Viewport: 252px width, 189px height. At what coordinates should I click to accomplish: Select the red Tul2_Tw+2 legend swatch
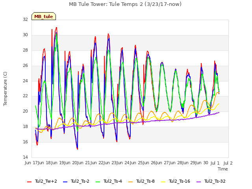coord(29,182)
